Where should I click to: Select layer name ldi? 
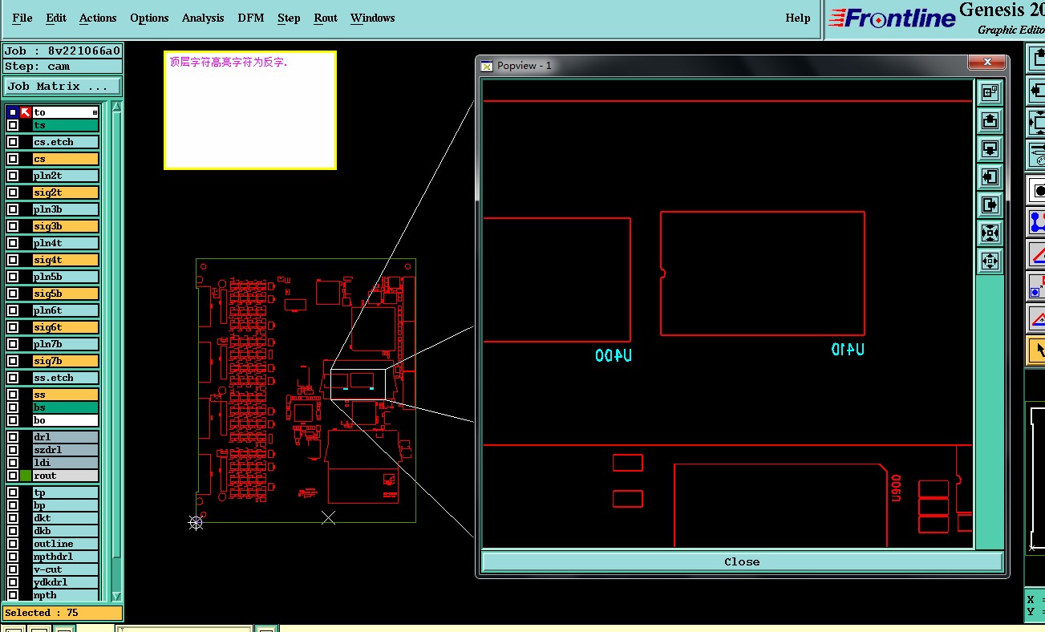(x=65, y=463)
